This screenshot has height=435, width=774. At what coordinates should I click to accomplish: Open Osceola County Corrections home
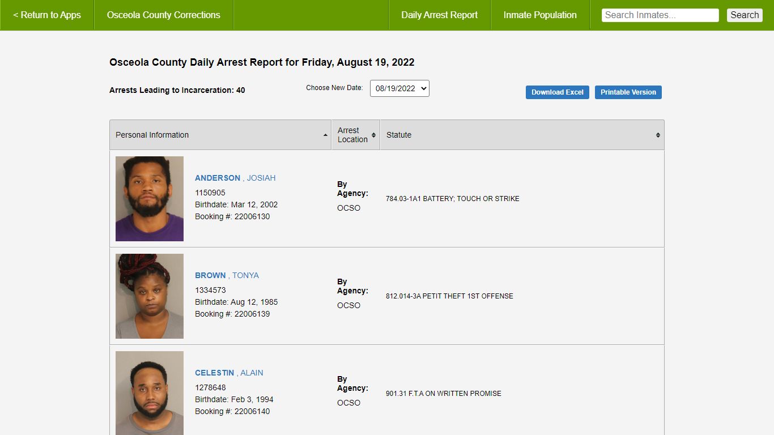pos(164,15)
